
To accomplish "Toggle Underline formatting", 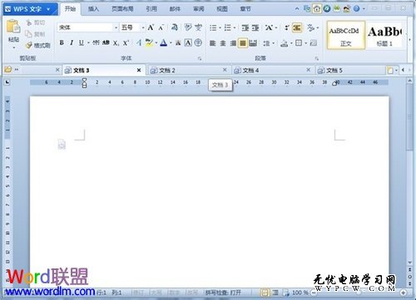I will pyautogui.click(x=82, y=42).
